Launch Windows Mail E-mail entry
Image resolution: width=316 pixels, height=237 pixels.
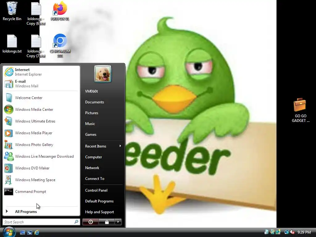point(41,84)
